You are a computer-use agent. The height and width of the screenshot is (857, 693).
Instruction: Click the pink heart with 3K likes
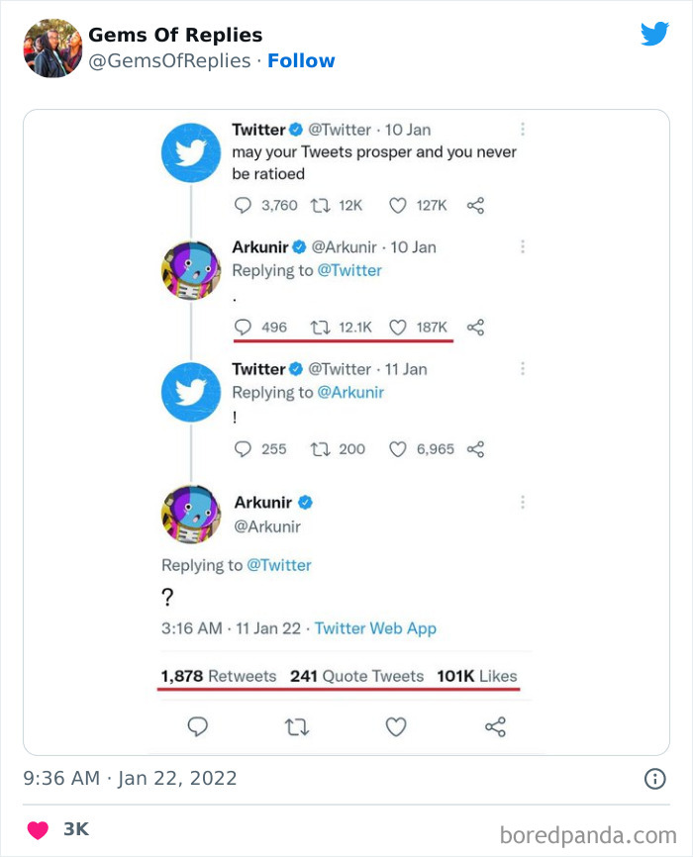pos(38,829)
